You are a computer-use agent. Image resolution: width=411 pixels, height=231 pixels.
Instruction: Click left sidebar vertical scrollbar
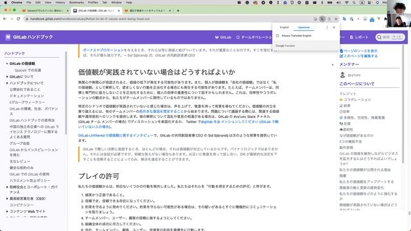66,93
